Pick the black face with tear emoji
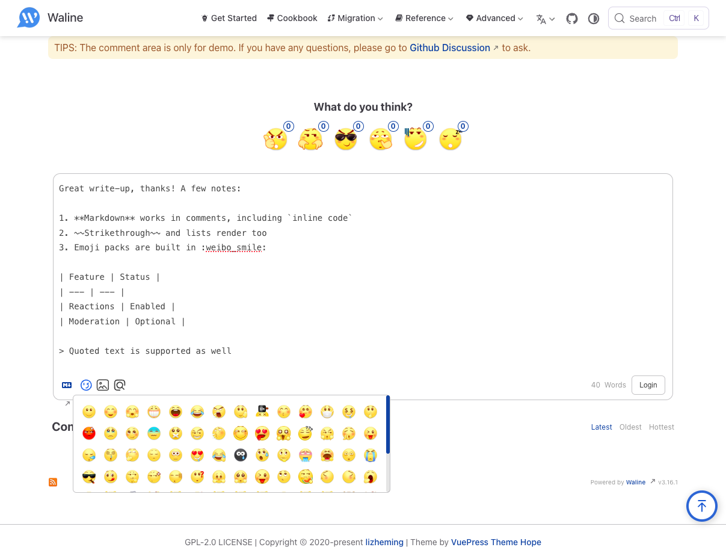 241,455
